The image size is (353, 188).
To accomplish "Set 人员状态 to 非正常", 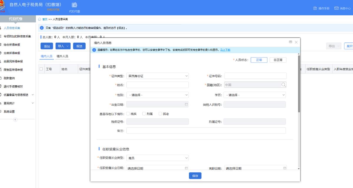I will [x=278, y=60].
